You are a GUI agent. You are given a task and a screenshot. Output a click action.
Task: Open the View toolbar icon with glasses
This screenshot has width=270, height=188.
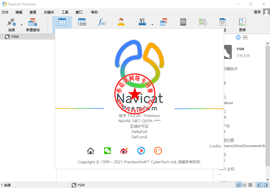click(82, 22)
